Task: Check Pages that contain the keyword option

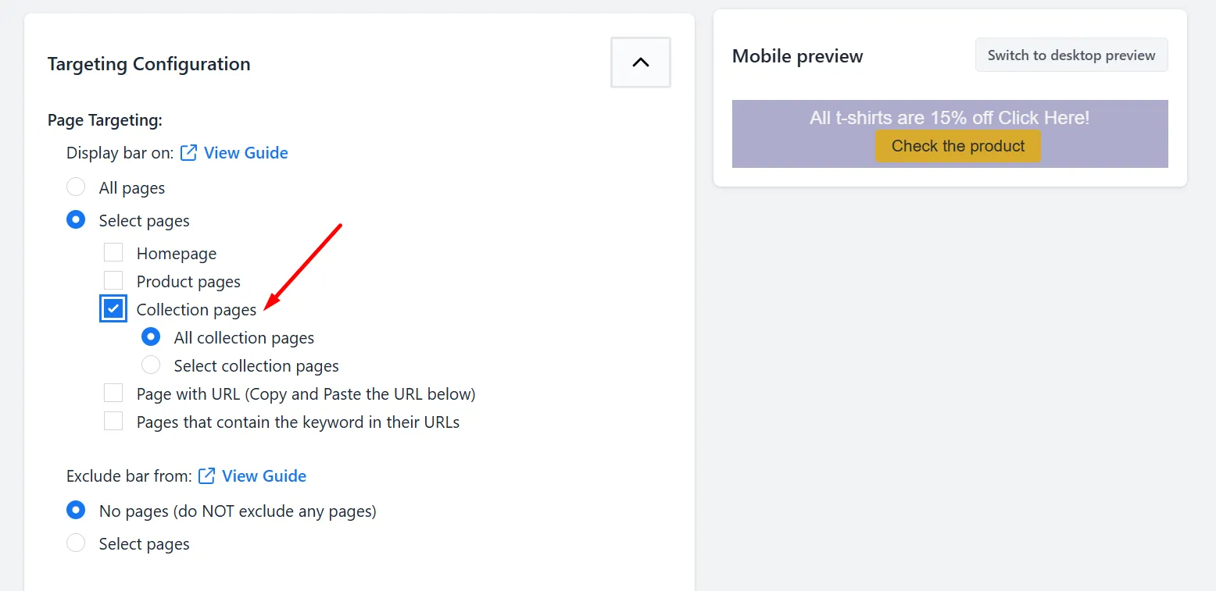Action: coord(113,422)
